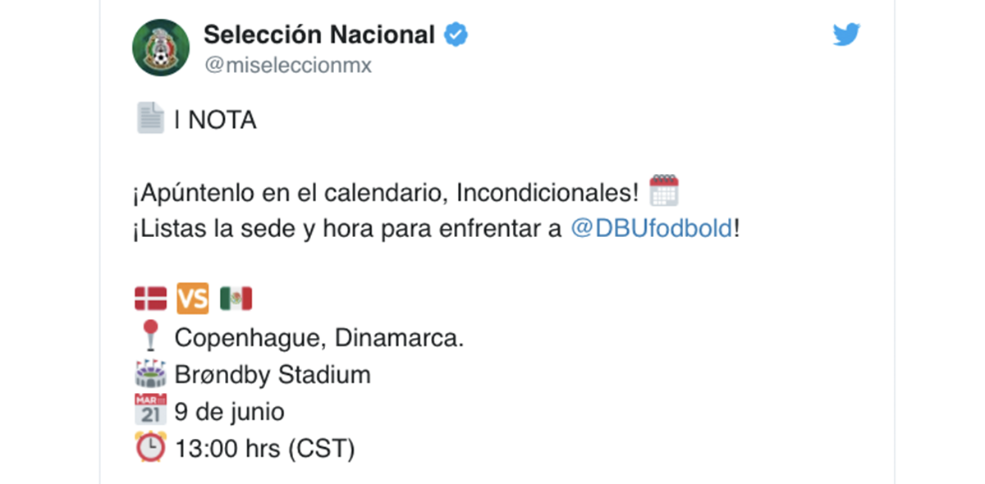Viewport: 985px width, 484px height.
Task: Open the @miseleccionmx handle
Action: 287,66
